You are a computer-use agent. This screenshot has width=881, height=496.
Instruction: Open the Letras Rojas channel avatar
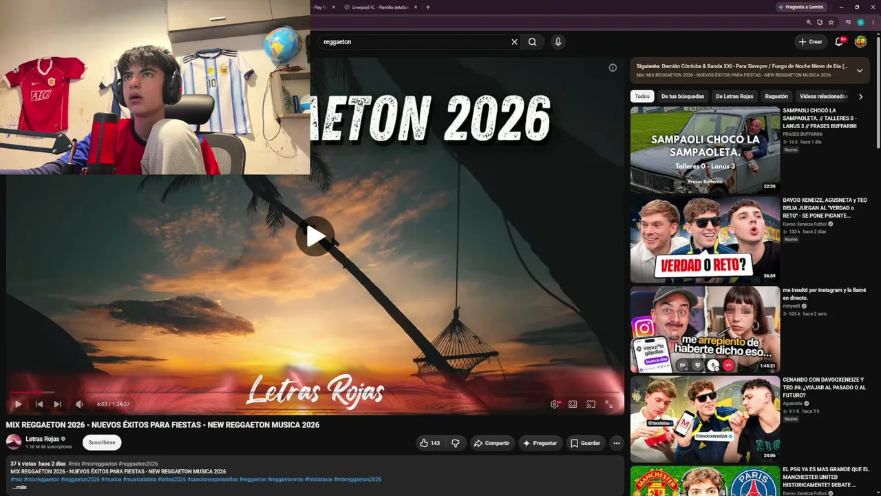[14, 442]
